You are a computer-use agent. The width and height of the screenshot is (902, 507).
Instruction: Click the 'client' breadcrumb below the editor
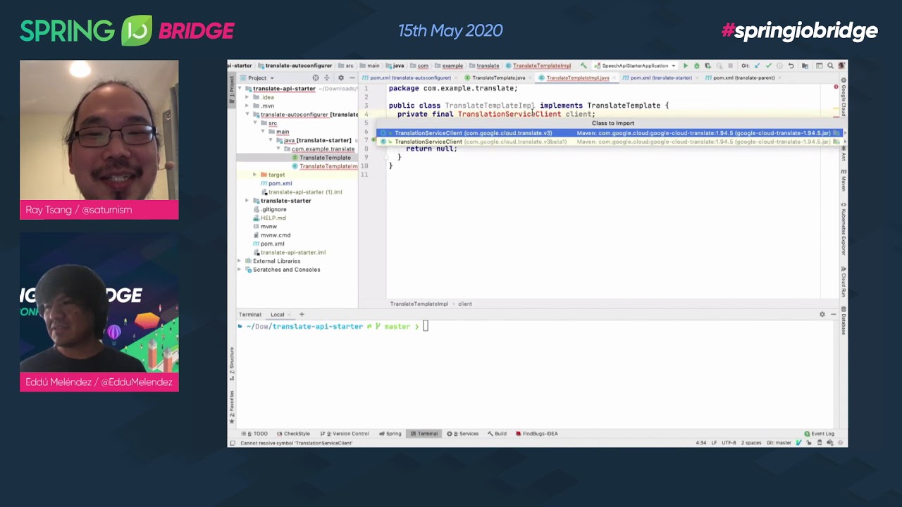tap(465, 303)
